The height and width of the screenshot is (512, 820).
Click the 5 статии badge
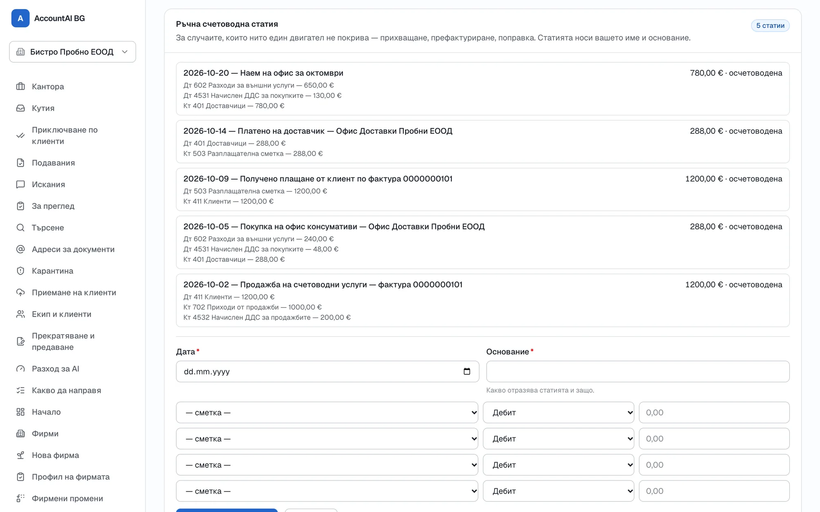(x=770, y=25)
